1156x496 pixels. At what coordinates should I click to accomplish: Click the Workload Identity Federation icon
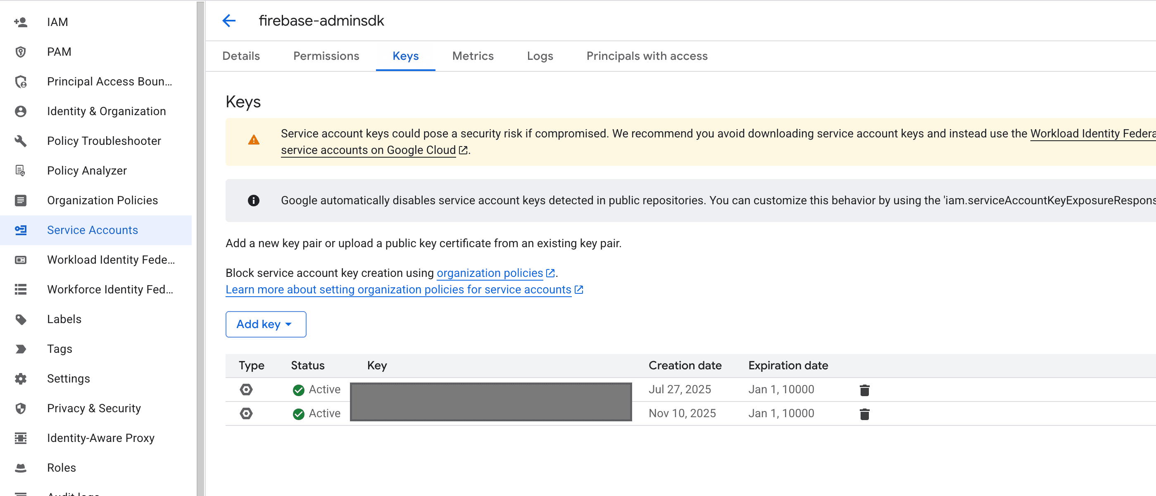[21, 260]
